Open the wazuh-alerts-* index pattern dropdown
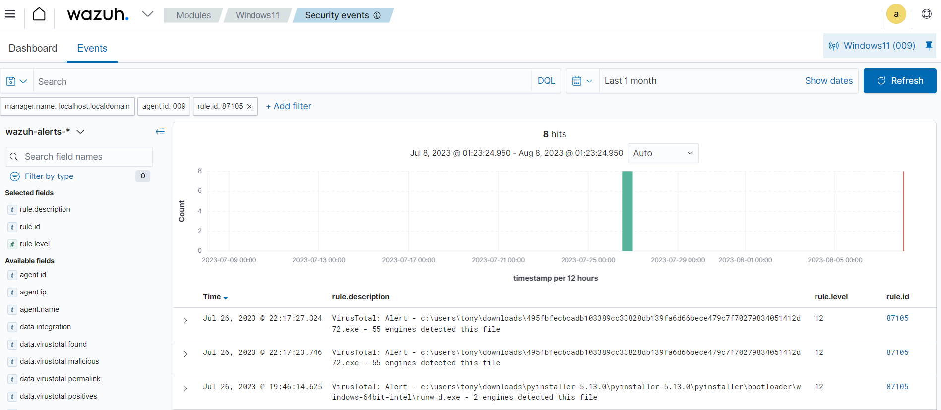Screen dimensions: 941x410 [x=45, y=132]
